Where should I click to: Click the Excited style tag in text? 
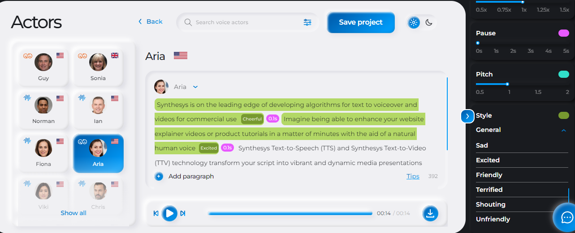(209, 148)
